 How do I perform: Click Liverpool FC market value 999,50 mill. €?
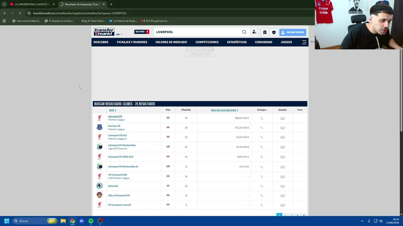(242, 118)
